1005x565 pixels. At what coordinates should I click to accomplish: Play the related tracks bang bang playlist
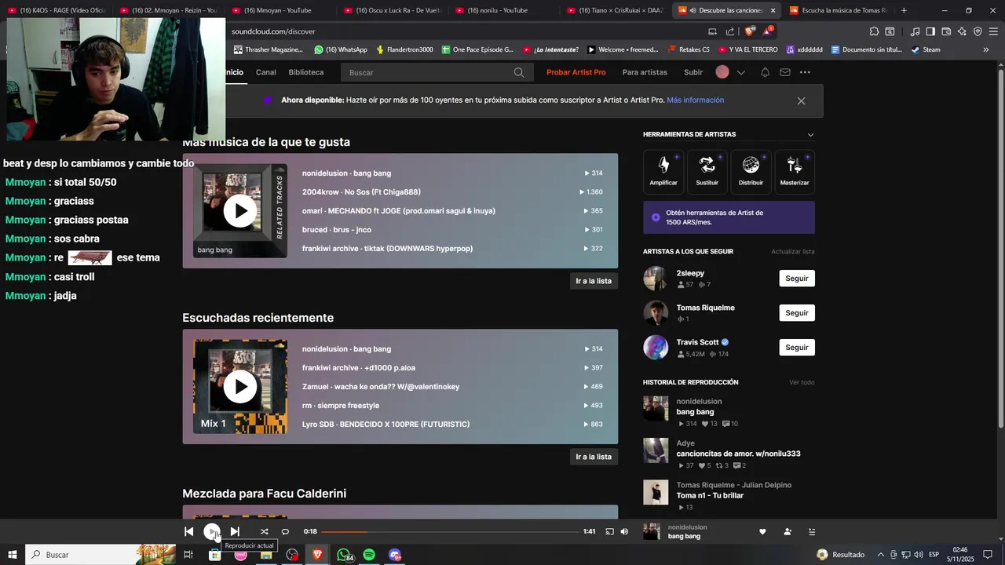tap(240, 210)
